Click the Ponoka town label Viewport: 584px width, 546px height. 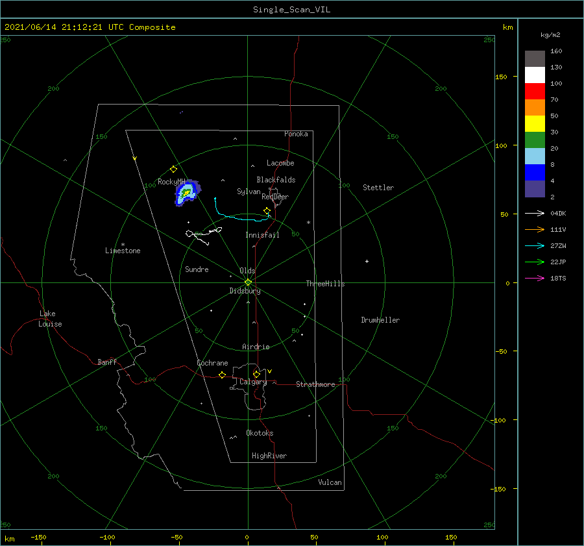click(x=296, y=134)
